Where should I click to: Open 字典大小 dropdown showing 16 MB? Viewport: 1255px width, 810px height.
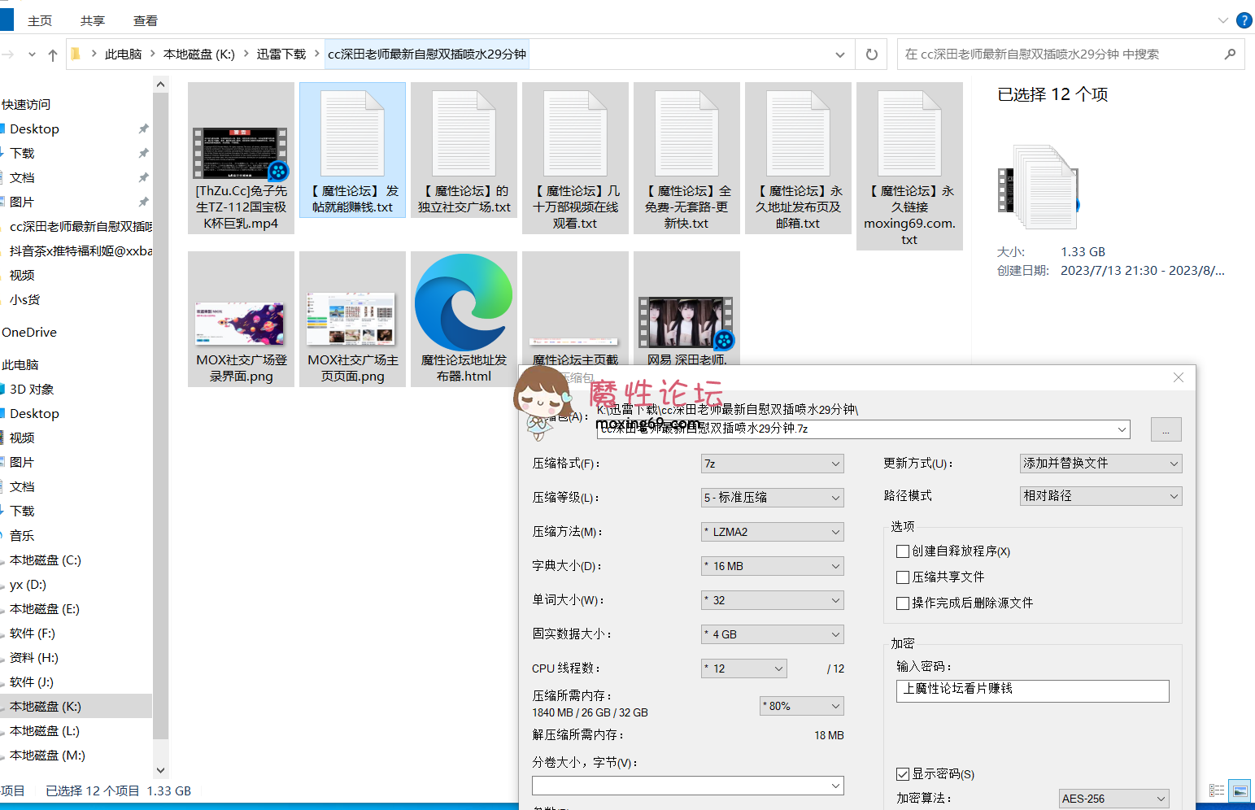coord(772,566)
